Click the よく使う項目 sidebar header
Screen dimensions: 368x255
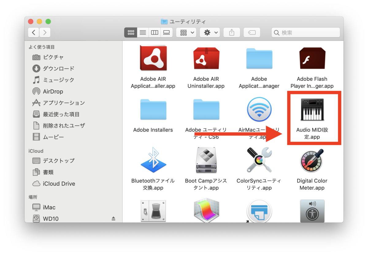tap(42, 47)
